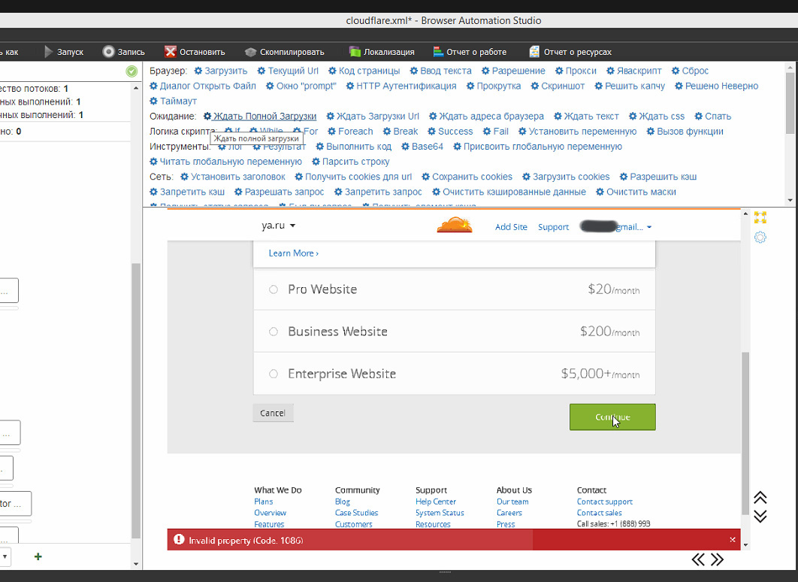Add the Скриншот action

click(558, 86)
